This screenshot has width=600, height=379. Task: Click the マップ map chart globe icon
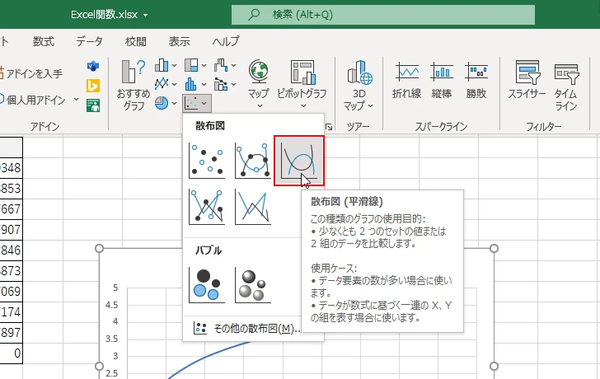click(259, 72)
